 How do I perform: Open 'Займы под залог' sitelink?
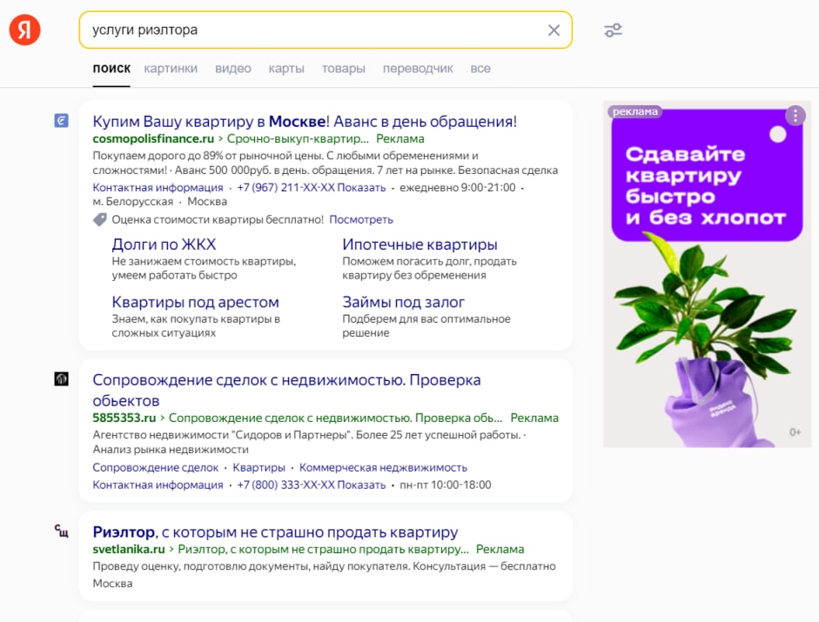(403, 302)
